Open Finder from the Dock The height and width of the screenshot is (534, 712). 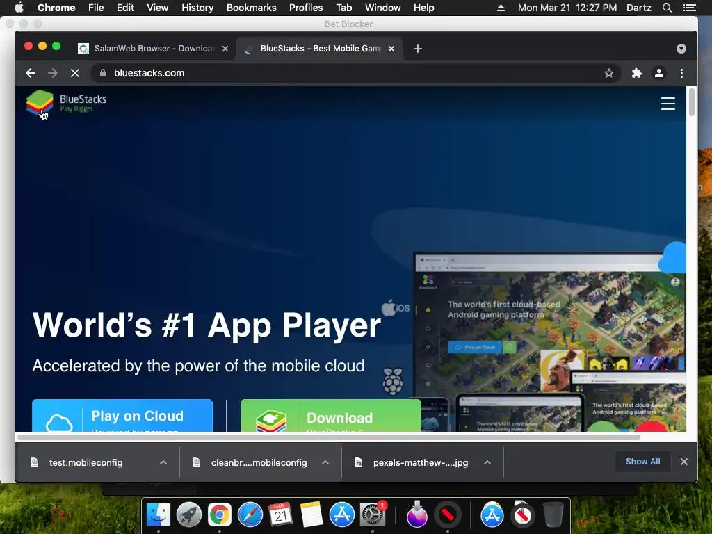click(159, 515)
